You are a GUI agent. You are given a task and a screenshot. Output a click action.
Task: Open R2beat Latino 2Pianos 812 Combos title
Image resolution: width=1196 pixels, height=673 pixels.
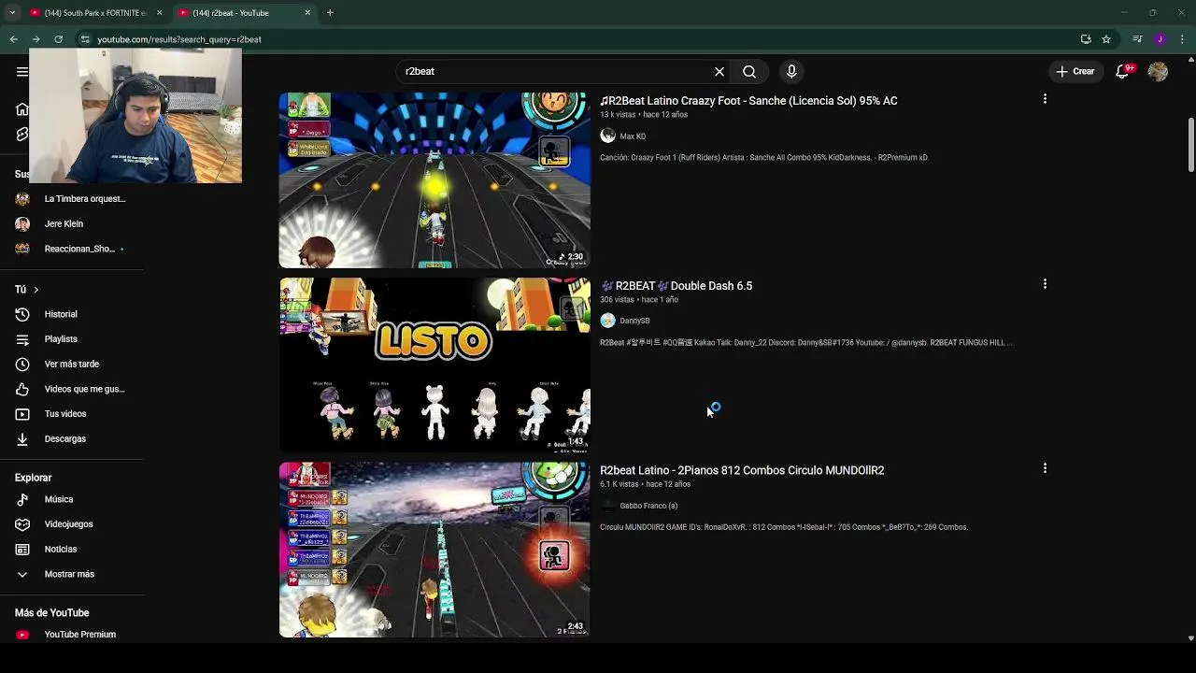tap(742, 470)
